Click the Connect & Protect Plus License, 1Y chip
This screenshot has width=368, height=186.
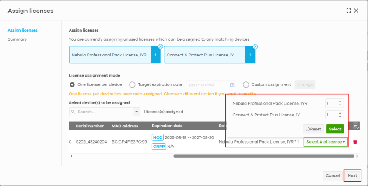coord(209,55)
